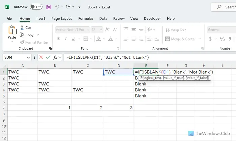Click the Cut scissors icon

(22, 28)
